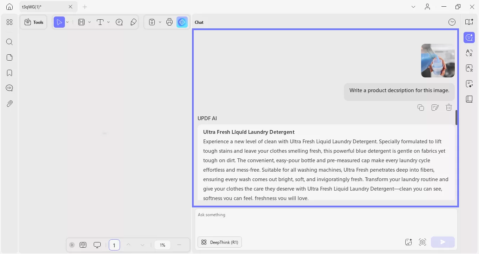479x254 pixels.
Task: Select the Text tool in the toolbar
Action: point(100,22)
